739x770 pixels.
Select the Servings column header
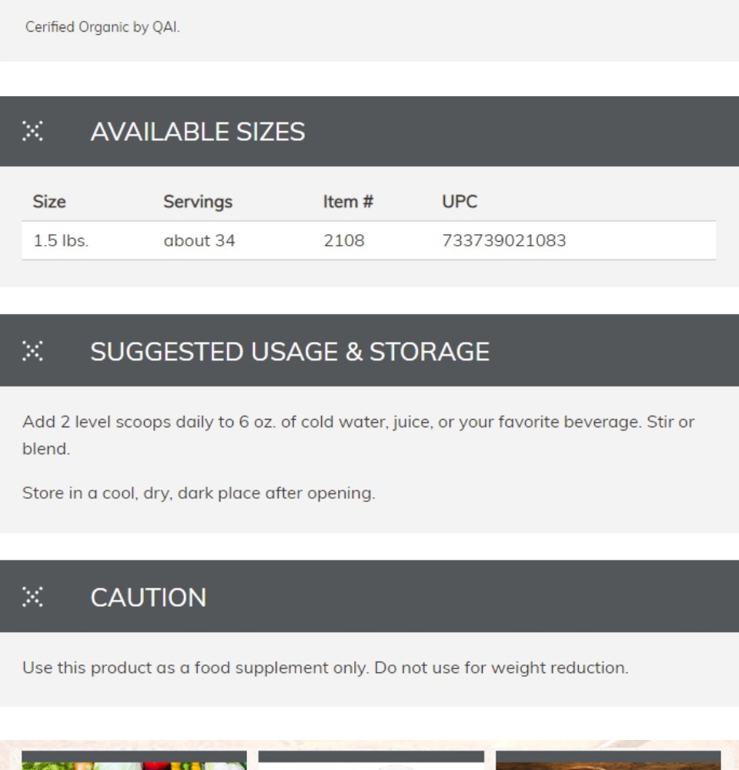[198, 202]
